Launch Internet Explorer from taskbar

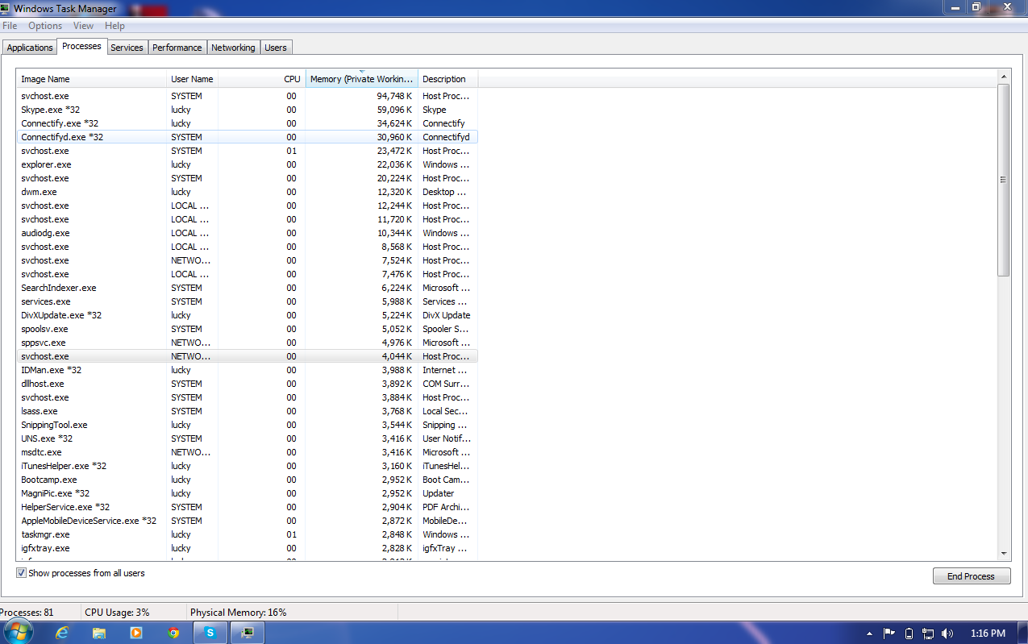click(x=62, y=633)
